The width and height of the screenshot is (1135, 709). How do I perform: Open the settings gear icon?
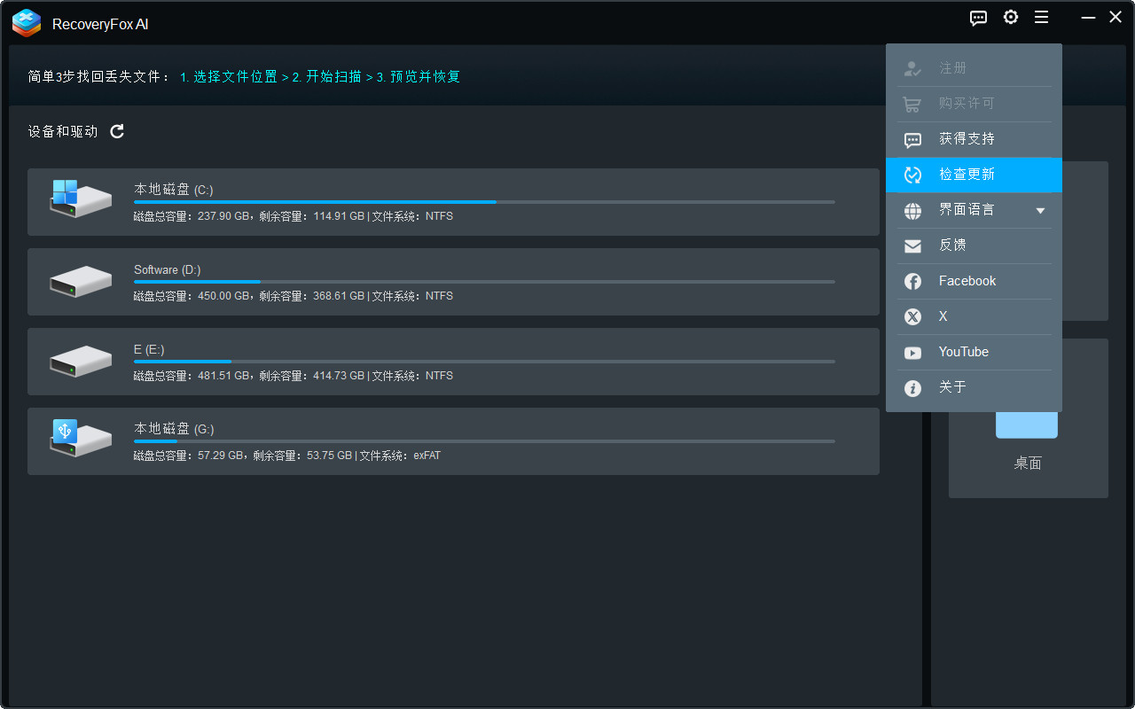tap(1011, 18)
